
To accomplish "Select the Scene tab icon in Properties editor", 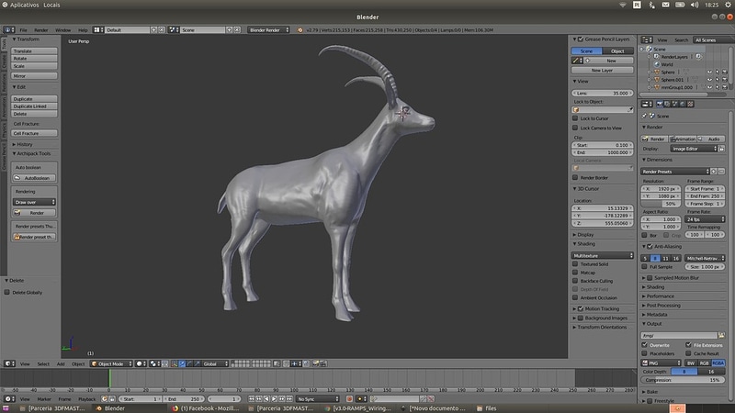I will pyautogui.click(x=675, y=104).
